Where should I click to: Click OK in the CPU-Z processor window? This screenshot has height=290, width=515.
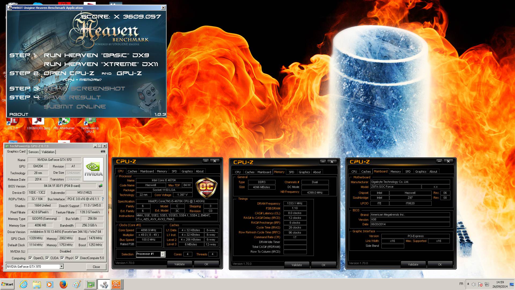coord(206,264)
